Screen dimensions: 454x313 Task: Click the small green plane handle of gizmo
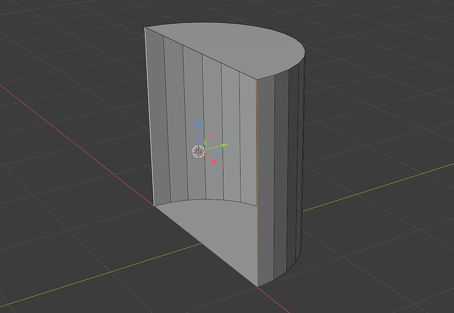[x=205, y=143]
